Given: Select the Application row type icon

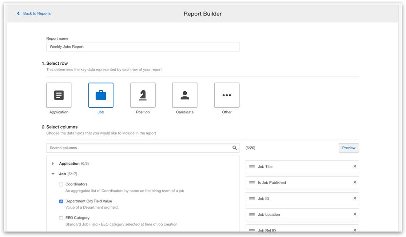Looking at the screenshot, I should (59, 95).
